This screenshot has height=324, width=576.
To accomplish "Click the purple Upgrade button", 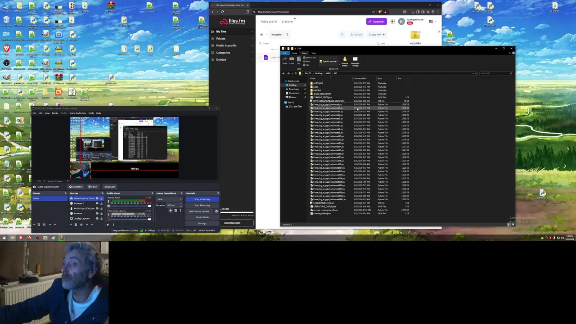I will tap(377, 22).
